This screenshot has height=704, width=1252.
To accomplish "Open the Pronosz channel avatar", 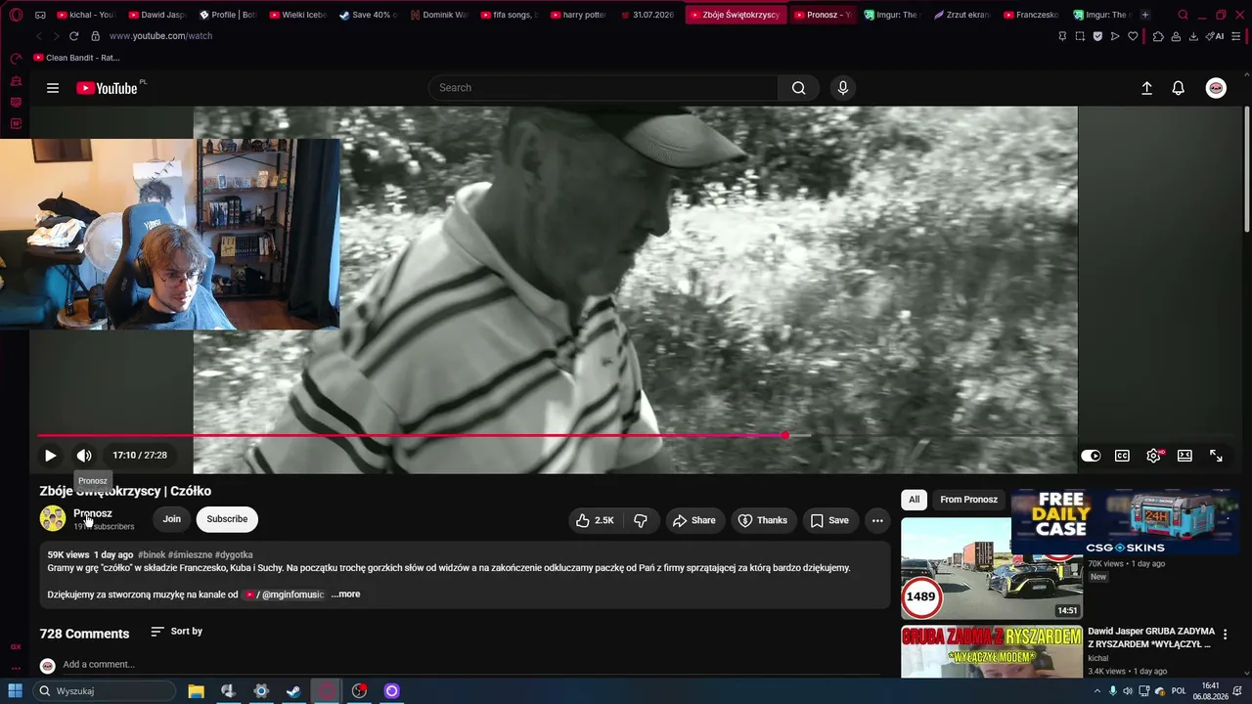I will 53,518.
